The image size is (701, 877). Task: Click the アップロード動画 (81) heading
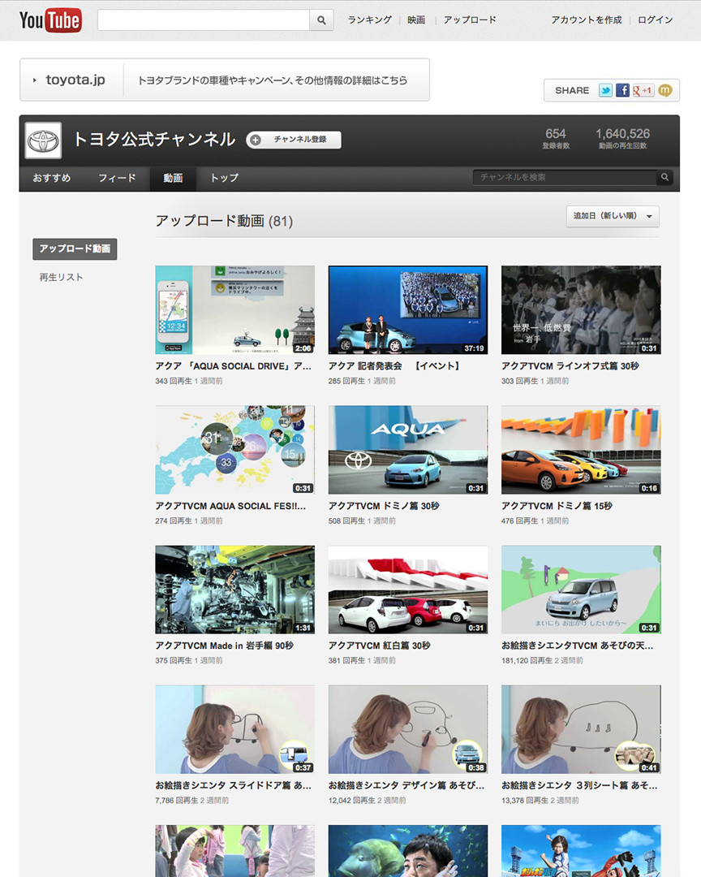pos(224,221)
